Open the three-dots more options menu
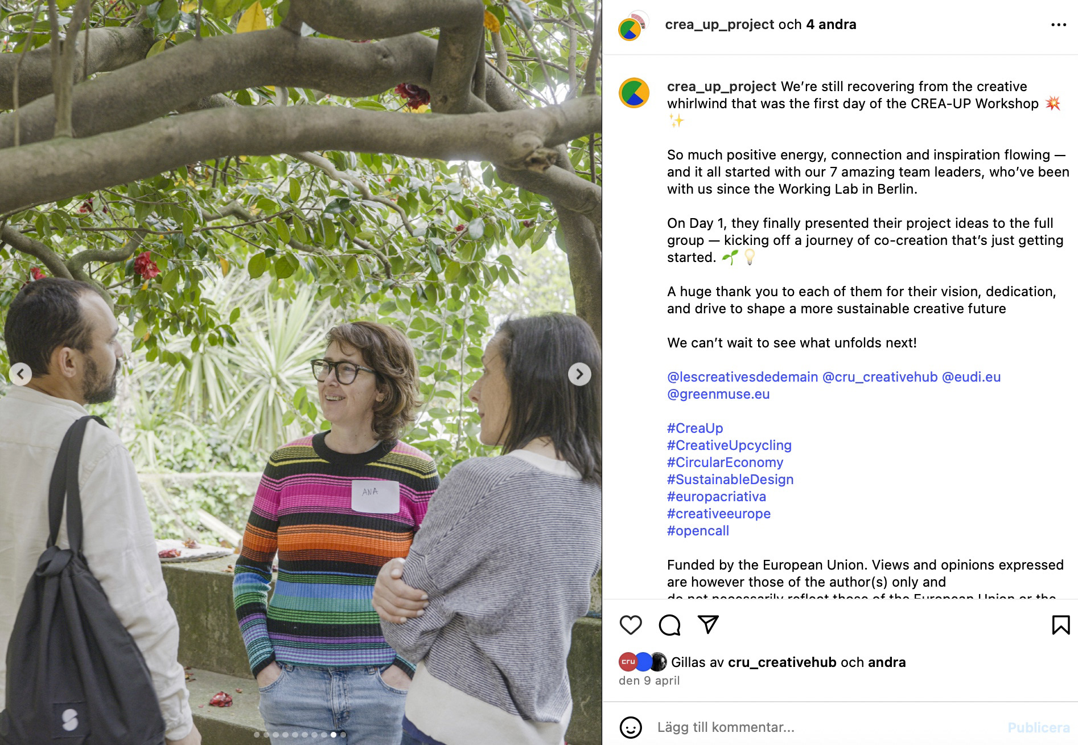 click(x=1059, y=25)
